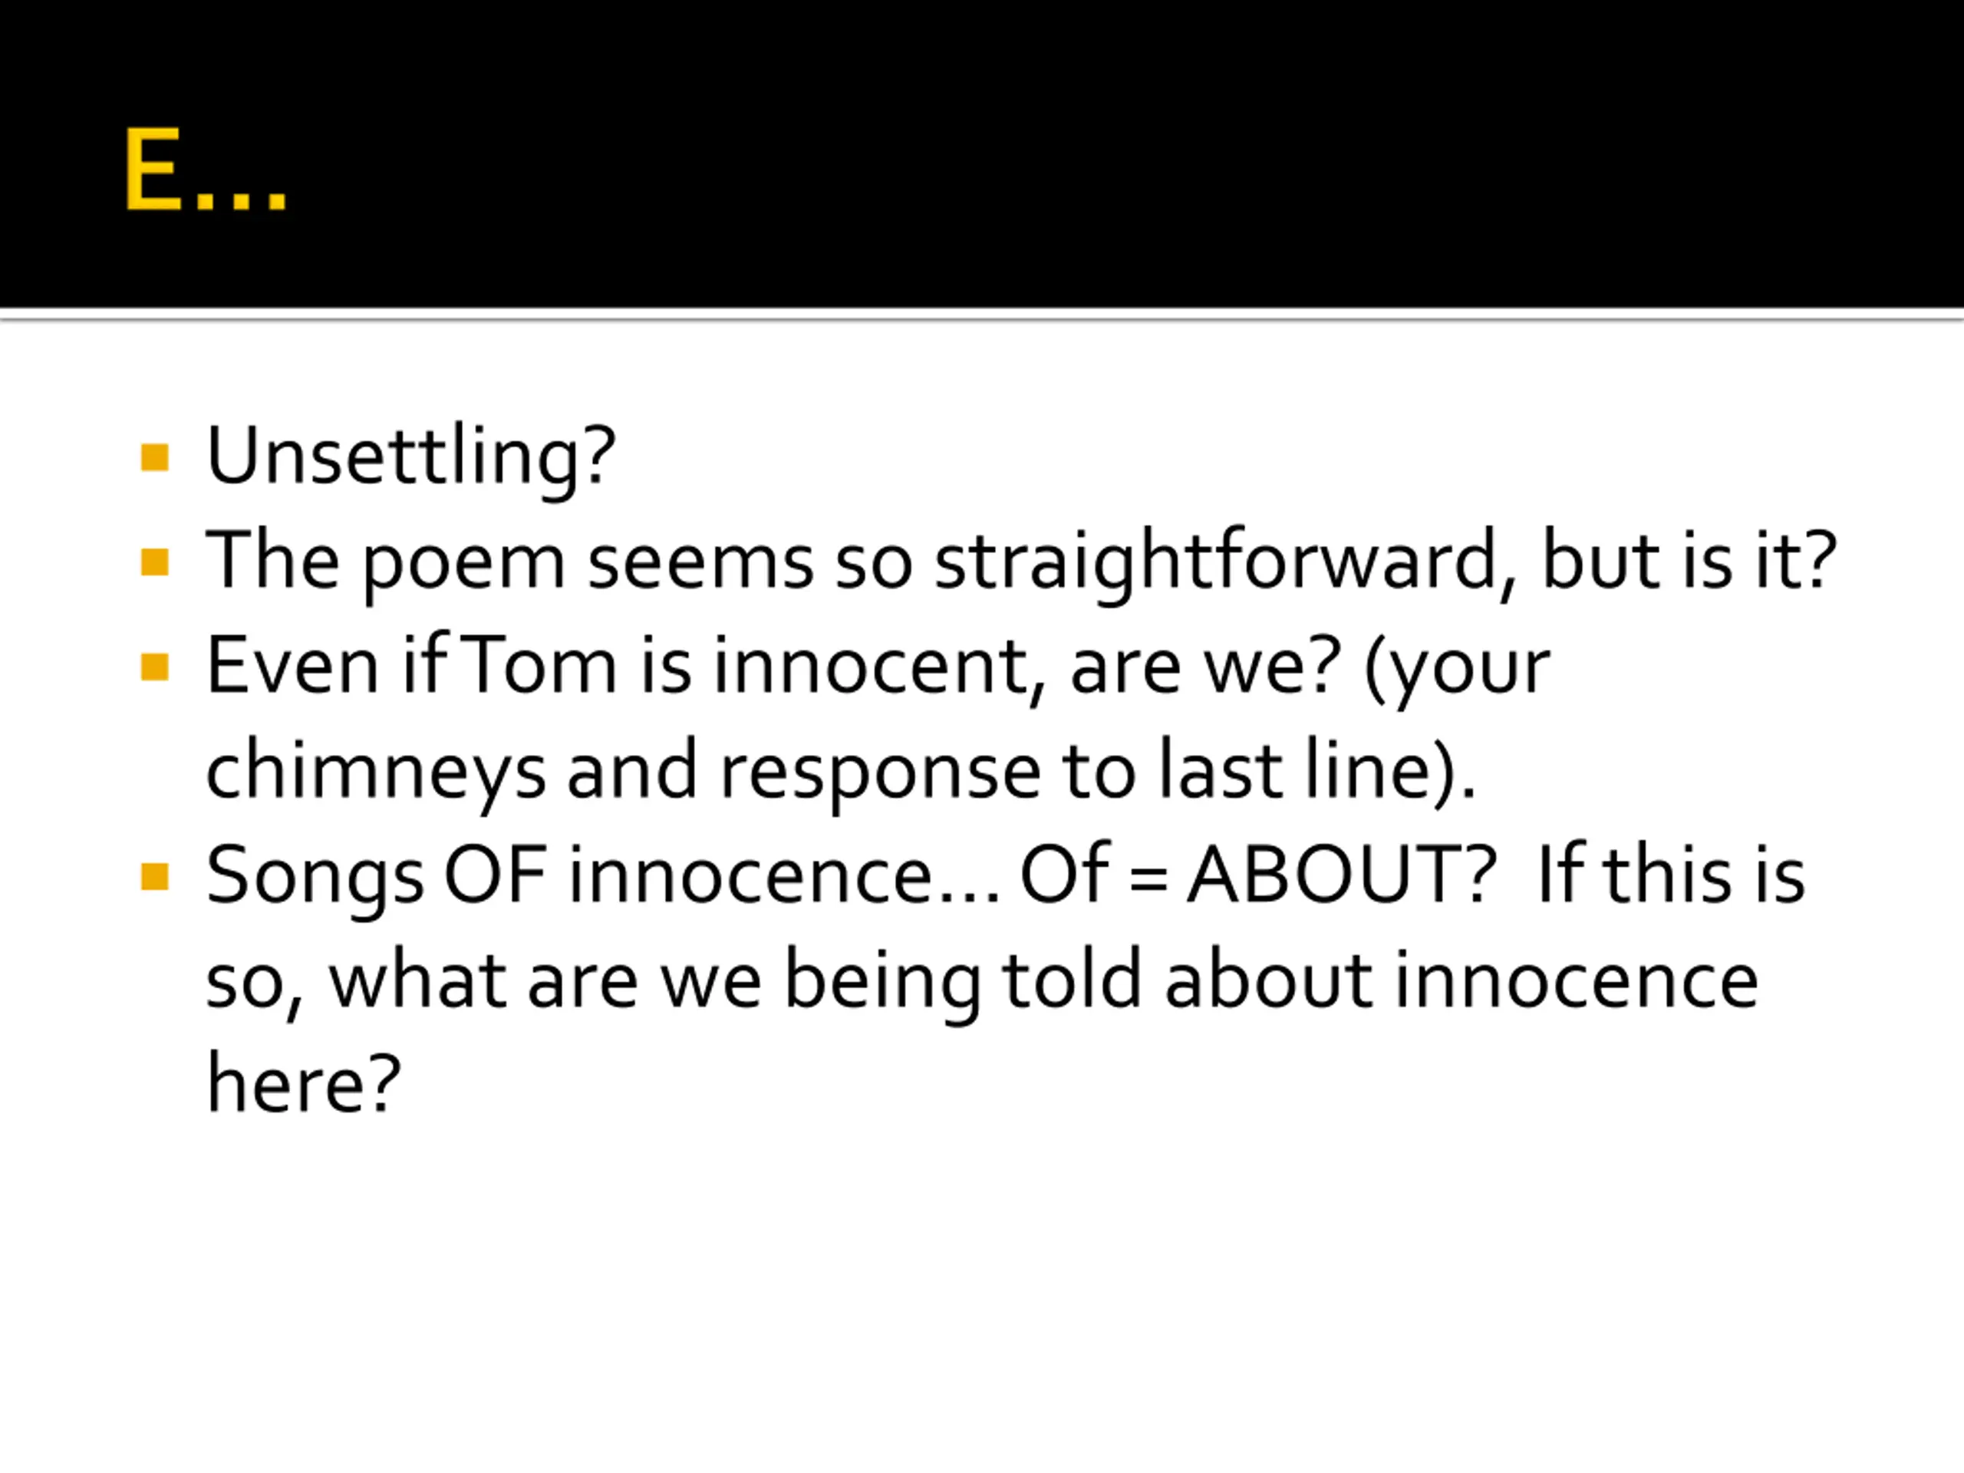Click the equals sign before "ABOUT?"
Viewport: 1964px width, 1473px height.
click(x=1149, y=877)
